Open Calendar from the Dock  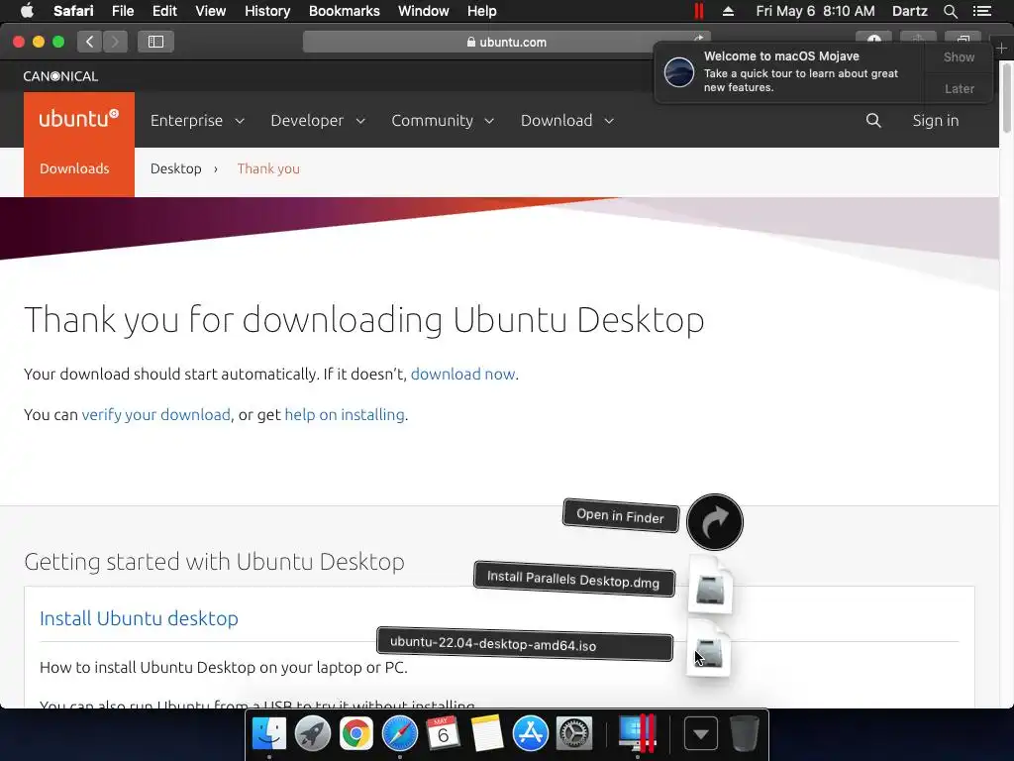443,734
